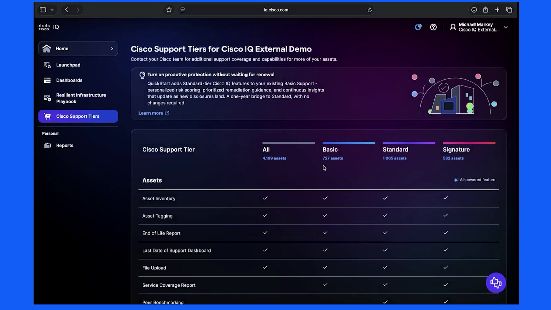Open the Safari downloads icon

click(x=474, y=10)
